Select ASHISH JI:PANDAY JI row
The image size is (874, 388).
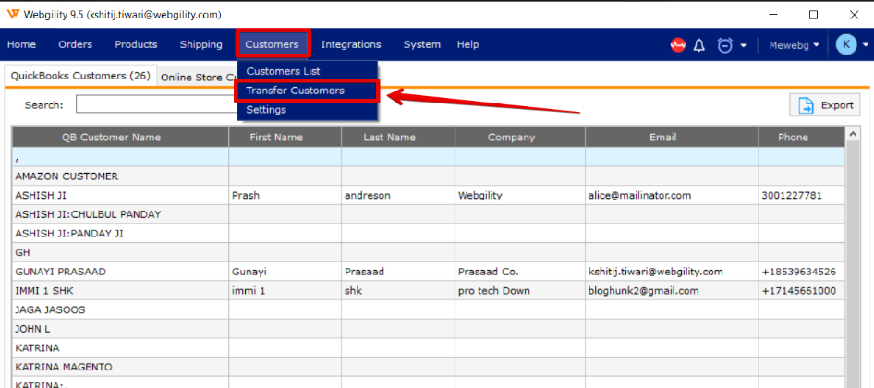429,234
